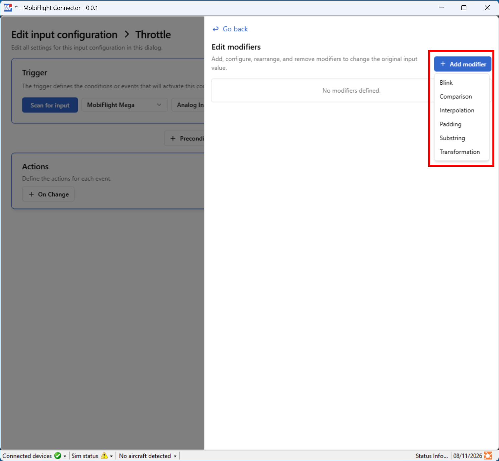Open the No aircraft detected dropdown arrow
Image resolution: width=499 pixels, height=461 pixels.
(x=175, y=456)
